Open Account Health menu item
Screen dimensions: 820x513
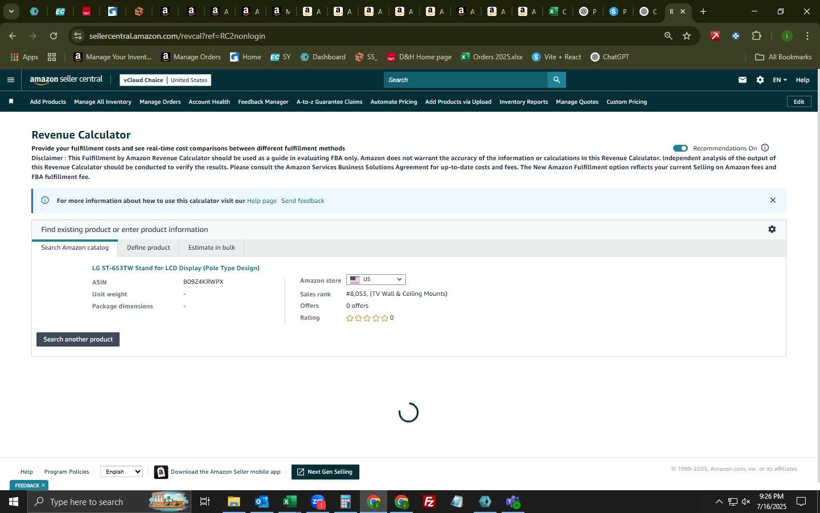point(209,101)
